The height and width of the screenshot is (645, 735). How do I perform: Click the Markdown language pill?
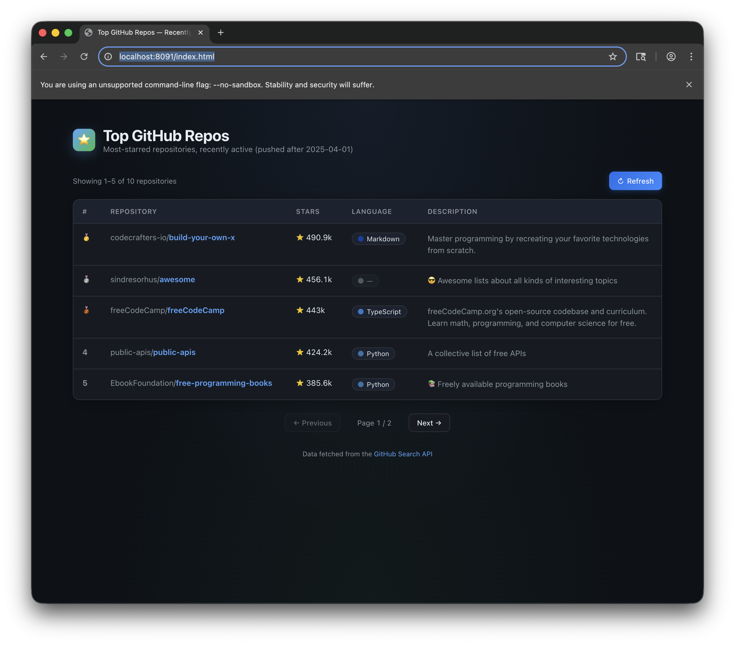pos(378,239)
